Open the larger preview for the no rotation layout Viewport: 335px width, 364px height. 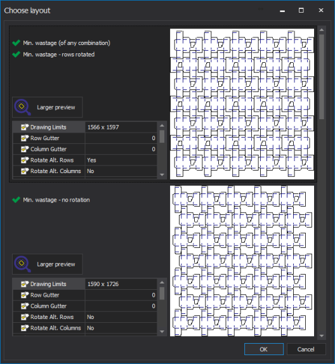pyautogui.click(x=48, y=264)
